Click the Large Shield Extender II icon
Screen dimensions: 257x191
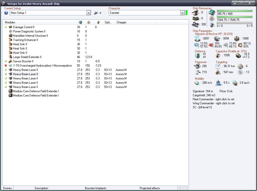coord(11,57)
